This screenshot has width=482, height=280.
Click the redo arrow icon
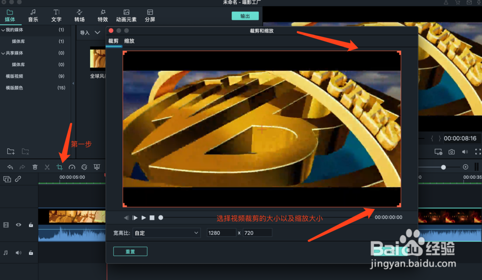coord(22,167)
